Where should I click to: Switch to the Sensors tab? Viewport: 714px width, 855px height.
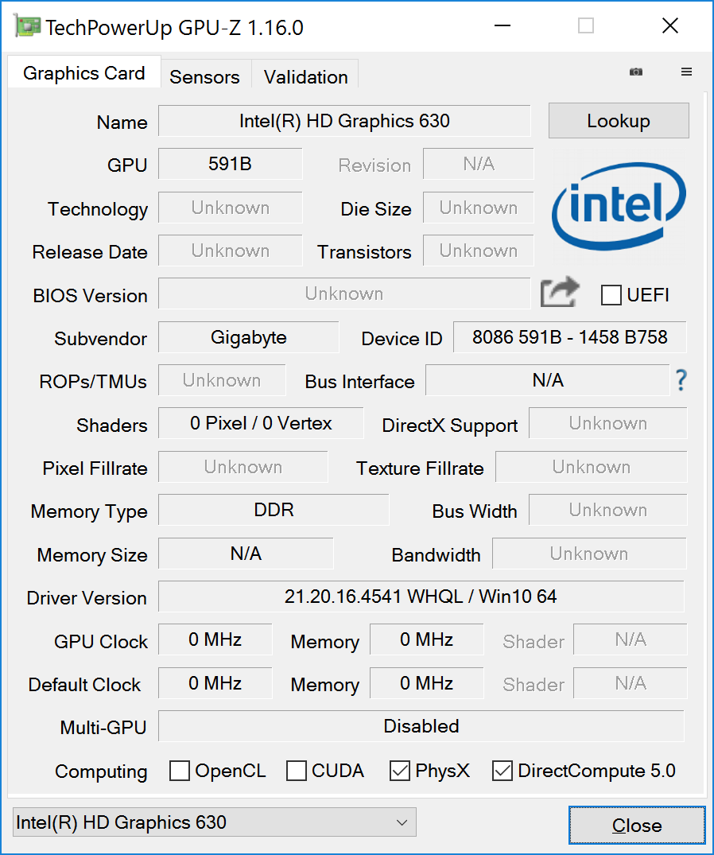[x=204, y=77]
